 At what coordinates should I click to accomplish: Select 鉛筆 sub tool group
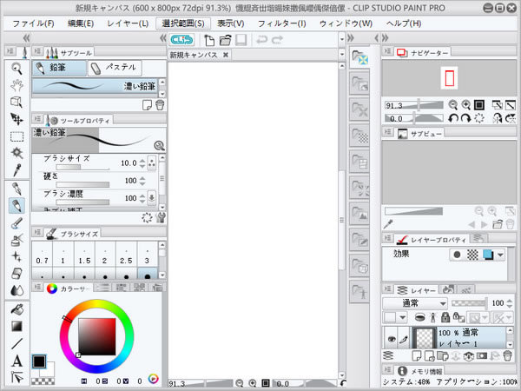click(x=59, y=68)
